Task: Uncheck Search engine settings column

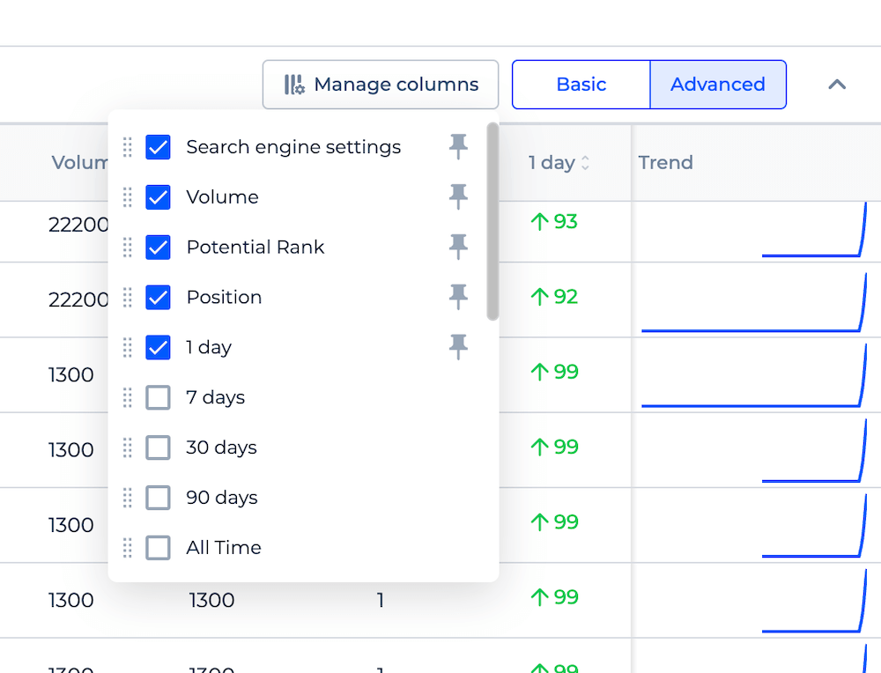Action: tap(158, 147)
